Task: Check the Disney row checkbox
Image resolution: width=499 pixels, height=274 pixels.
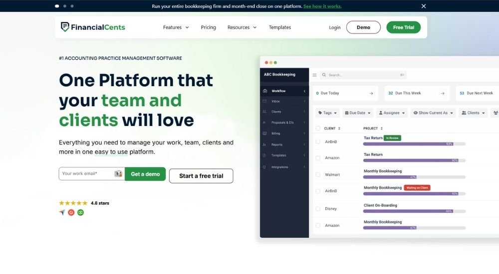Action: point(318,209)
